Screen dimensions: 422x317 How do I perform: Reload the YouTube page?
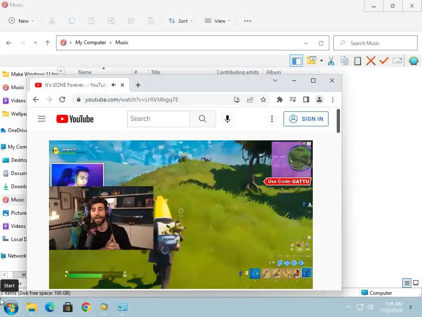[62, 99]
